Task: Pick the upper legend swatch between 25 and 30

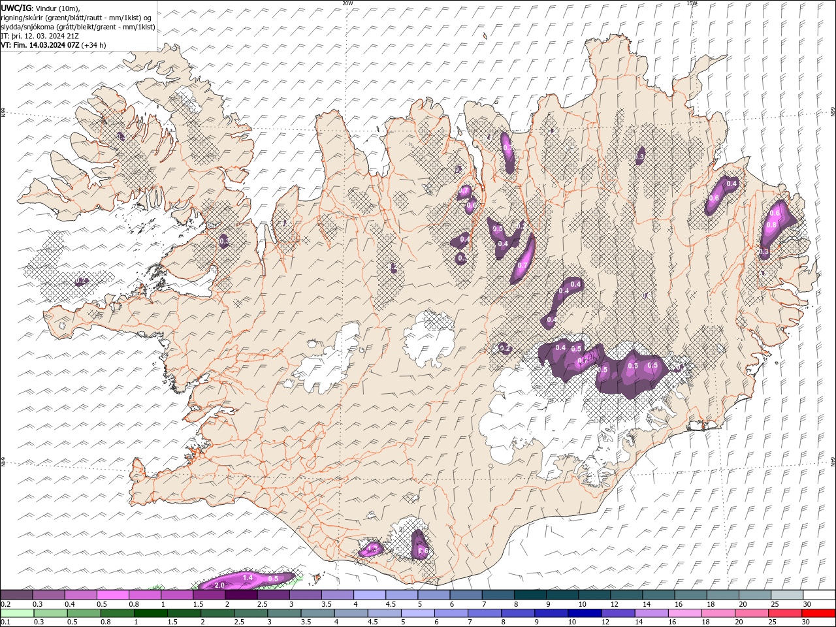Action: coord(787,595)
